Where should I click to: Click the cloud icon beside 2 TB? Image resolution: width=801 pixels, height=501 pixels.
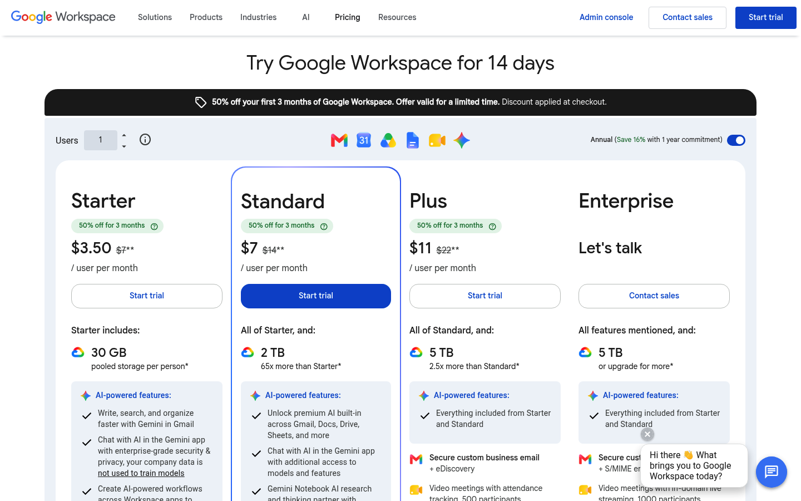coord(248,352)
